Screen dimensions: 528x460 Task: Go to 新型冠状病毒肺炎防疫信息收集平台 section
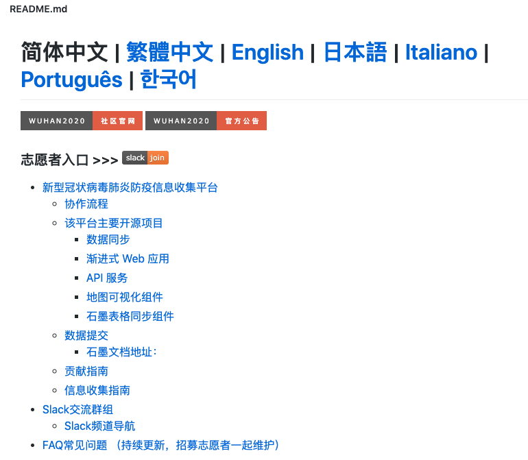pos(130,187)
